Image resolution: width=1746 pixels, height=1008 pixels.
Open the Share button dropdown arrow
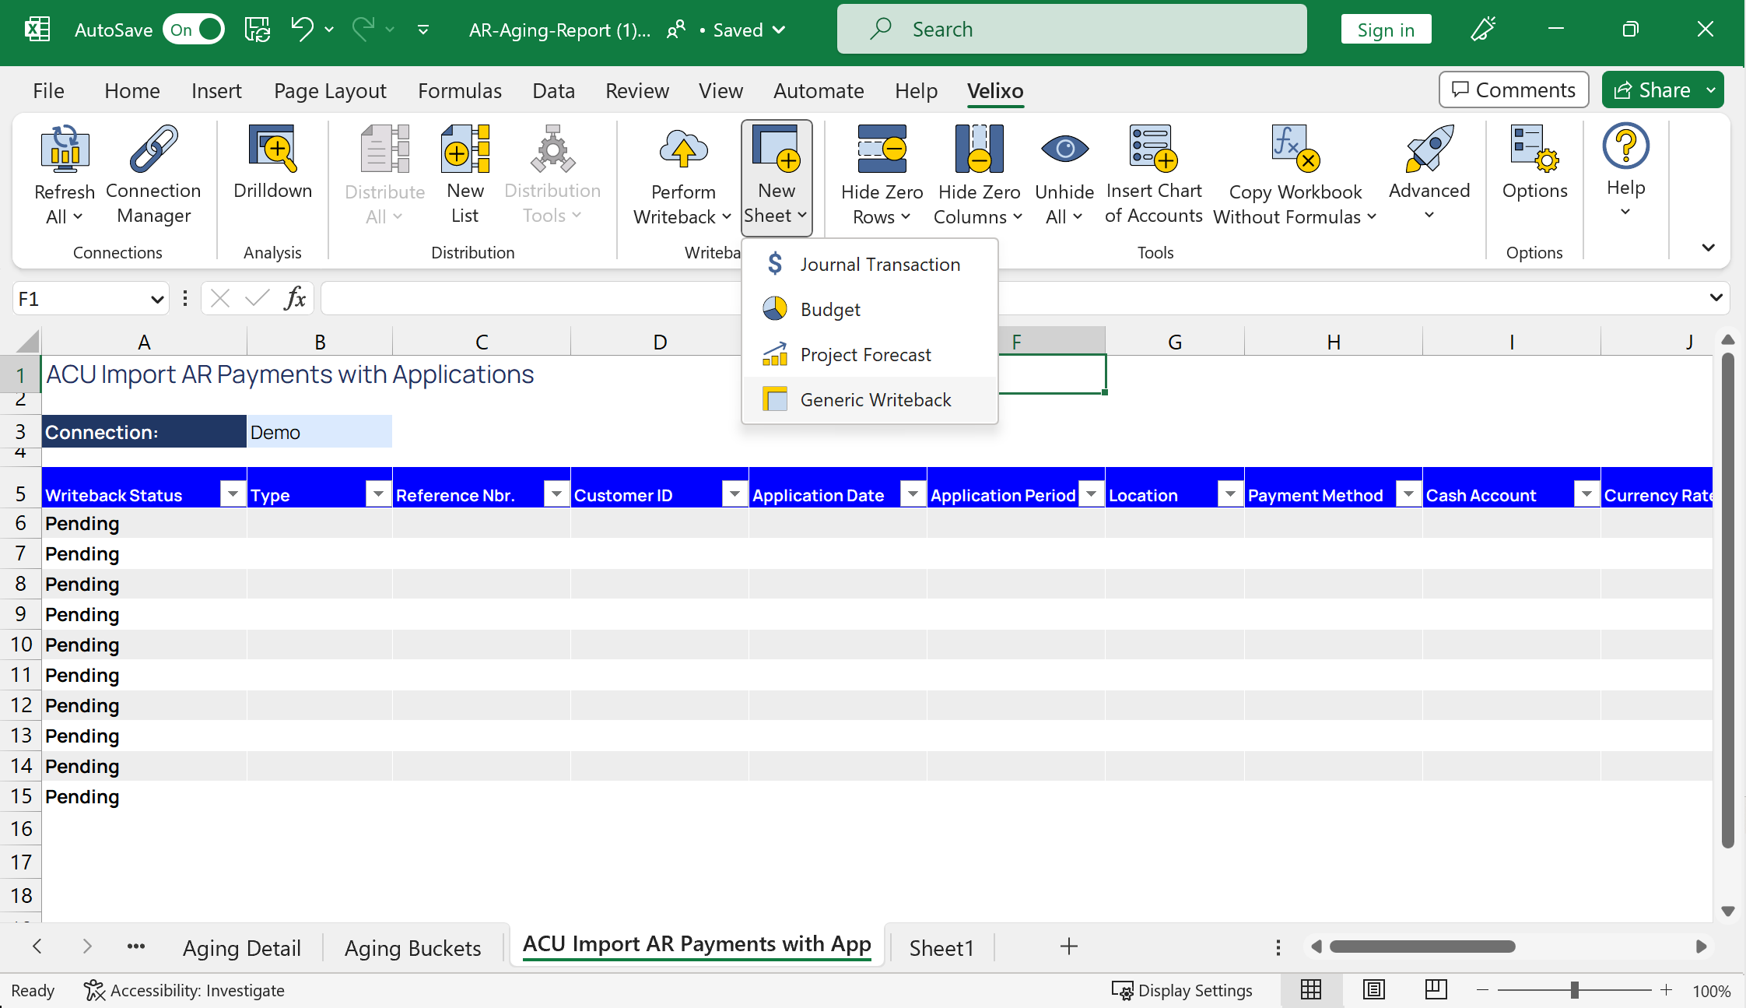(1711, 90)
